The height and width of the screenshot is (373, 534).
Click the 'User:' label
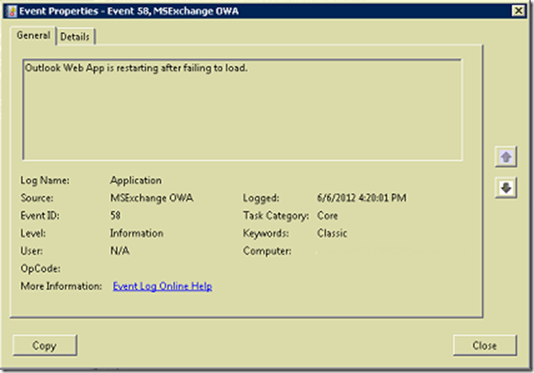[x=32, y=251]
